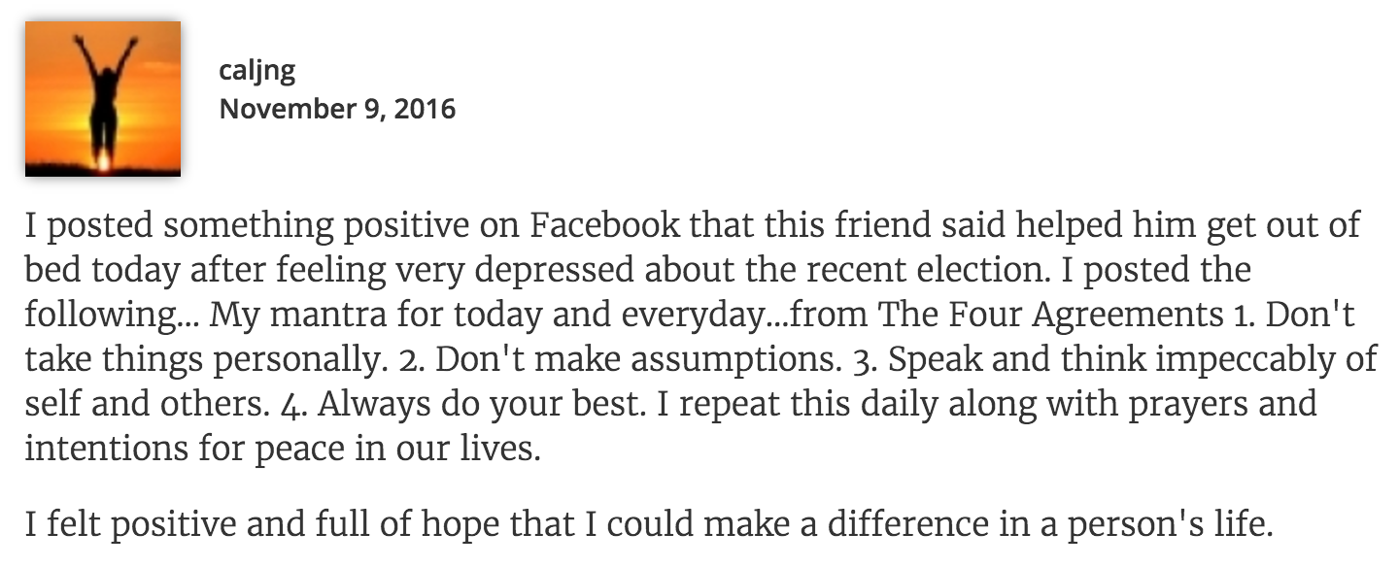1399x567 pixels.
Task: Click the phrase "recent election"
Action: coord(1015,271)
